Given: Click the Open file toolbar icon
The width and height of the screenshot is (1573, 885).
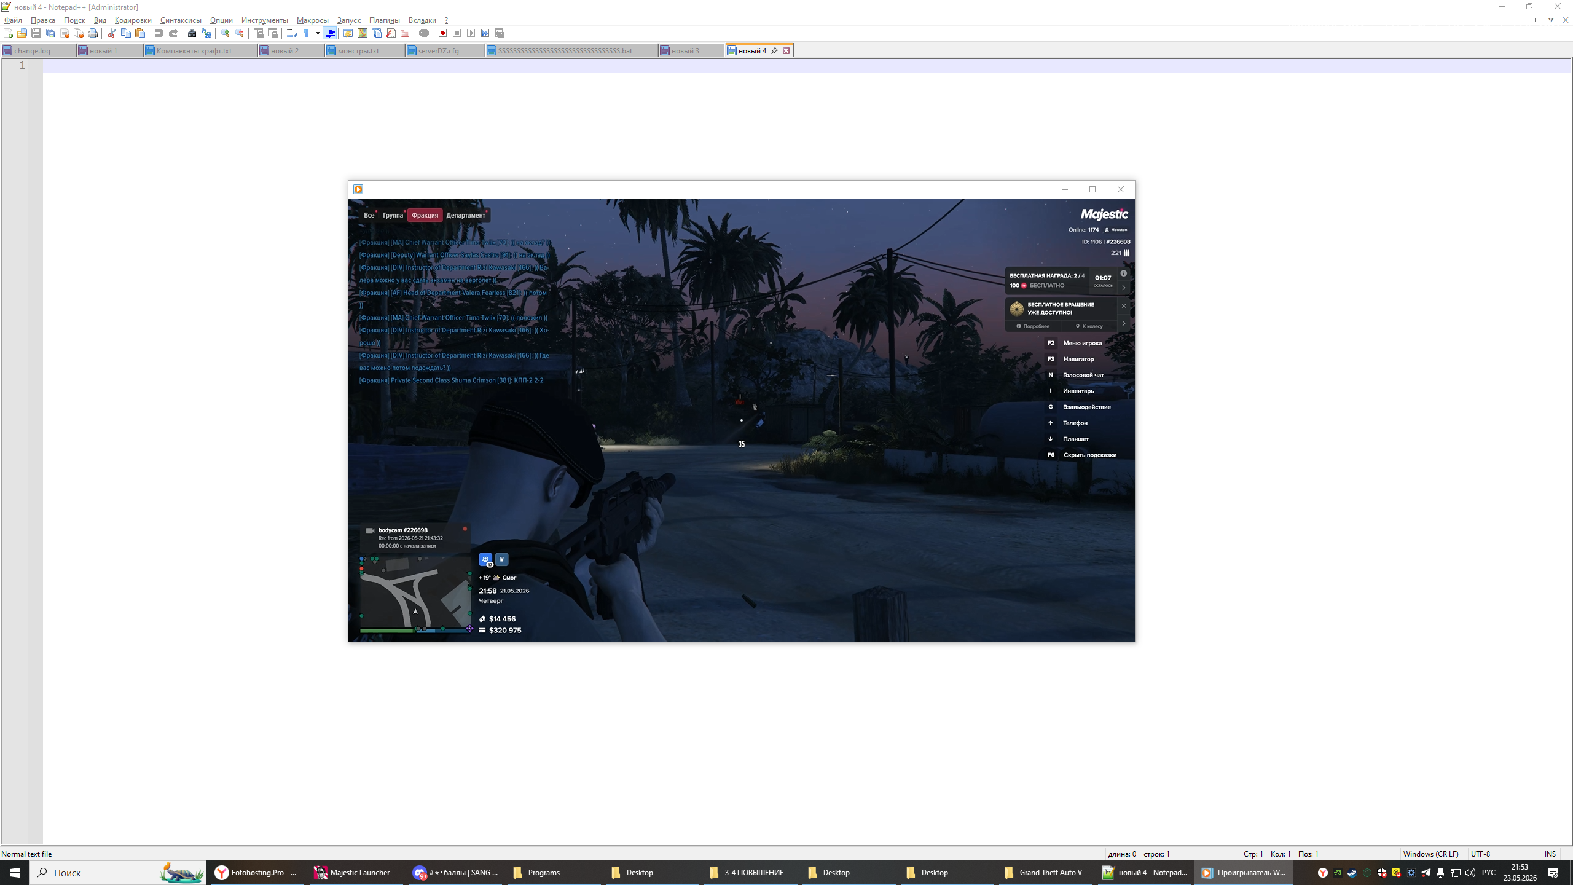Looking at the screenshot, I should 22,33.
